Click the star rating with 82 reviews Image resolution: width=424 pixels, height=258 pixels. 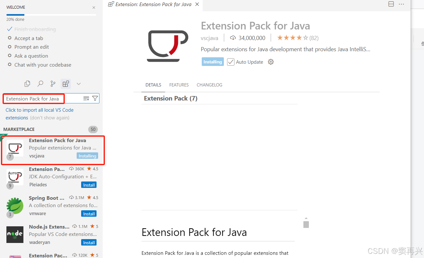point(298,38)
